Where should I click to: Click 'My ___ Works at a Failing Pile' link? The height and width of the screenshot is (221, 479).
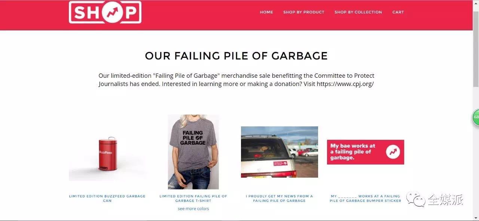coord(366,198)
